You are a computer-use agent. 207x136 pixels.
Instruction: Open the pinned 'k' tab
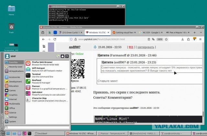(x=49, y=32)
